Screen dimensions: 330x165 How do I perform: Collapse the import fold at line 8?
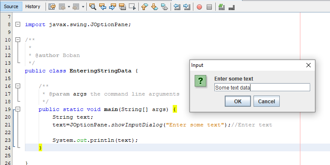pos(18,24)
